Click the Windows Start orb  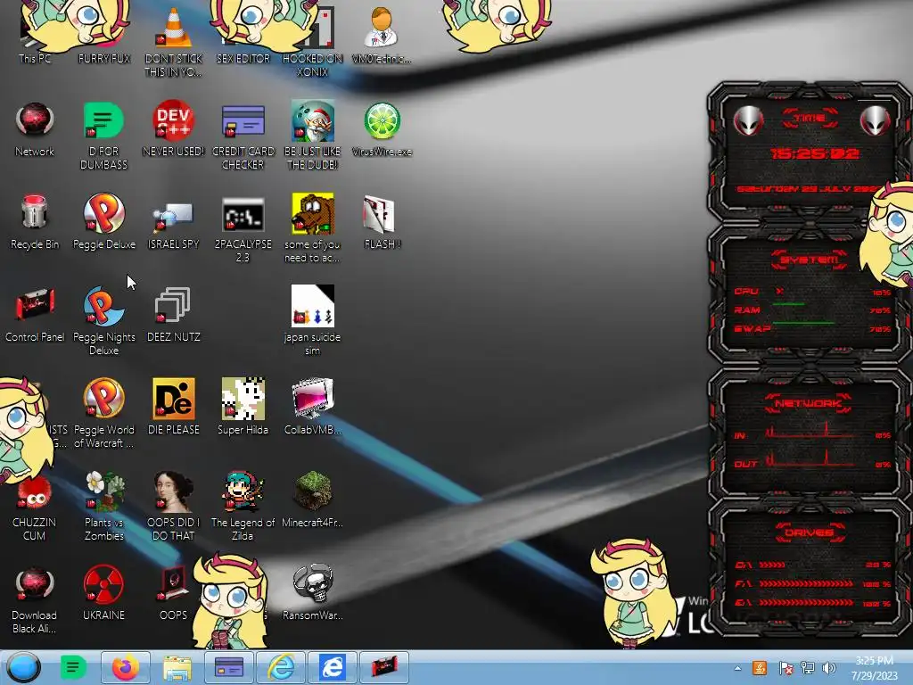tap(24, 667)
